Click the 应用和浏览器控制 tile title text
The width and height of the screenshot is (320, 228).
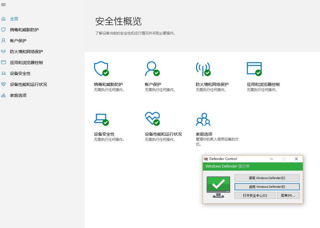pyautogui.click(x=263, y=84)
